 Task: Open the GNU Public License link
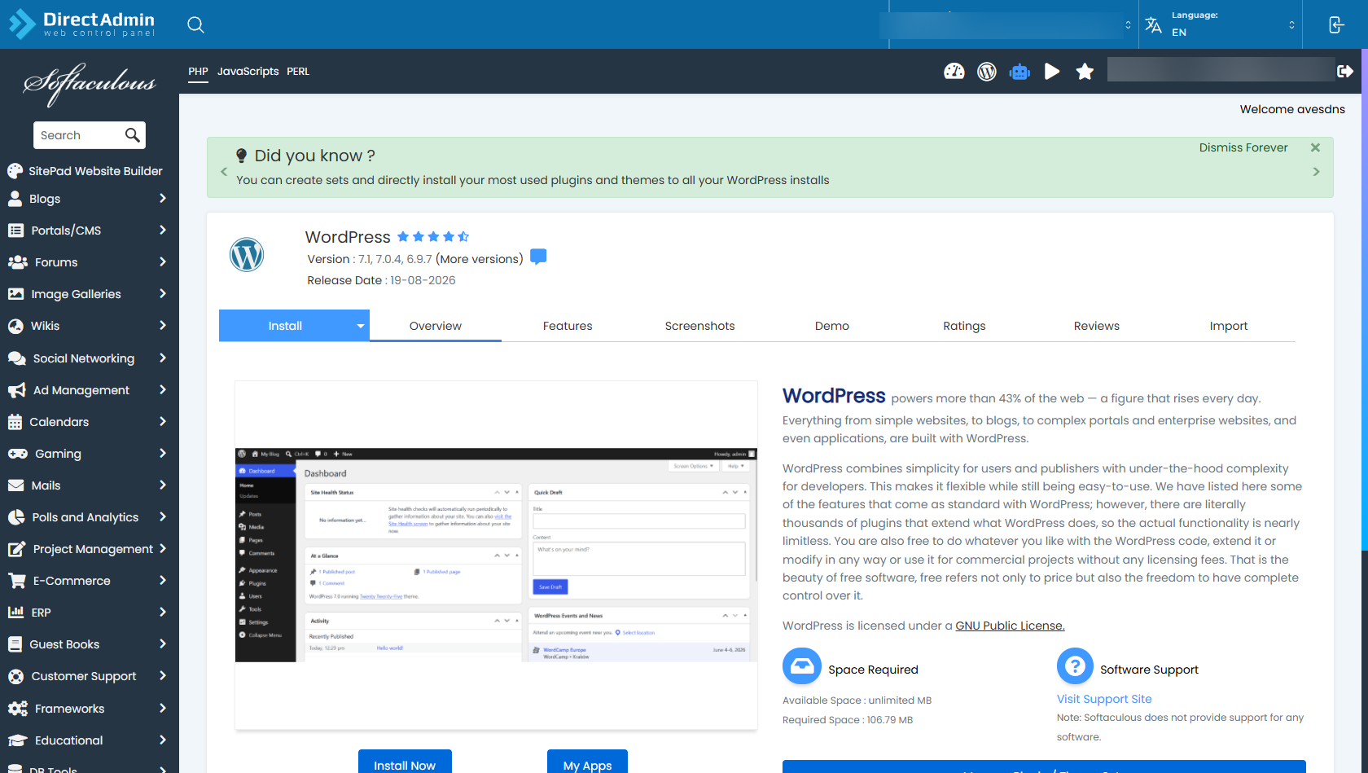(x=1010, y=626)
